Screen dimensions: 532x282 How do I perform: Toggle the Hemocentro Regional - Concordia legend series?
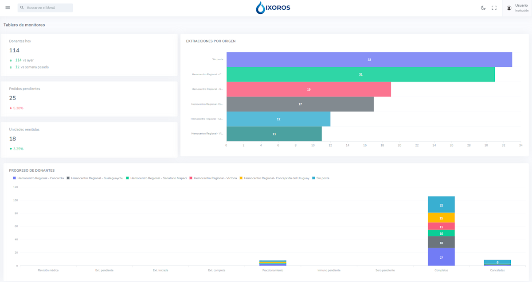(39, 178)
